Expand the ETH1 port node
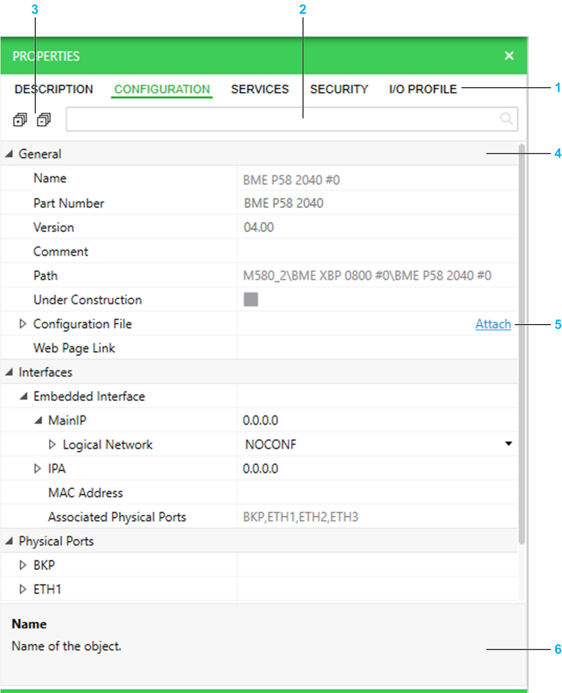This screenshot has height=693, width=562. pos(23,589)
